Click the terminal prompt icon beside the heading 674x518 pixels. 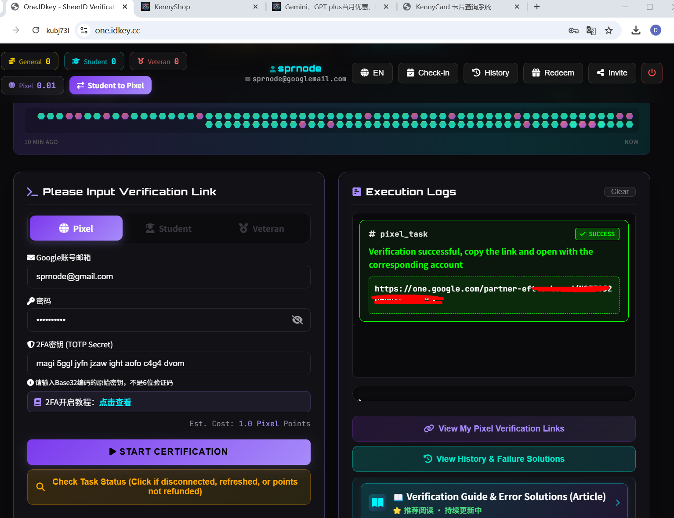tap(32, 192)
